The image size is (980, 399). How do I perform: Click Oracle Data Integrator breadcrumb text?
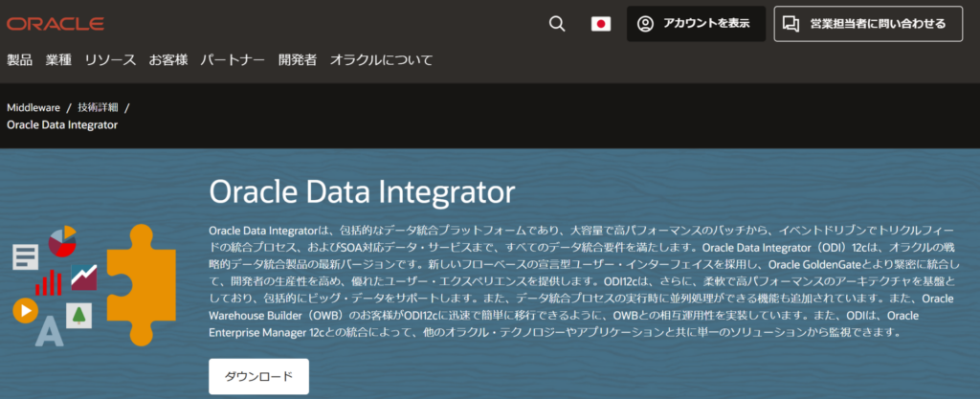62,124
